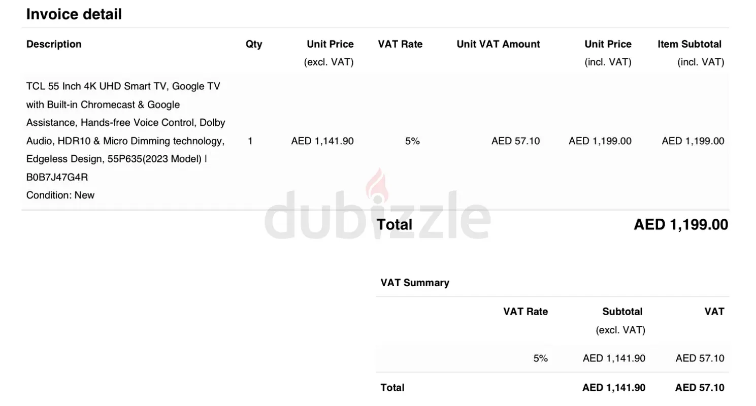Viewport: 756px width, 406px height.
Task: Click the Qty column header
Action: click(x=254, y=44)
